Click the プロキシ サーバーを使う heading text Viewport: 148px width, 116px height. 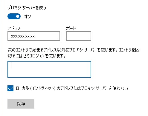coord(27,8)
